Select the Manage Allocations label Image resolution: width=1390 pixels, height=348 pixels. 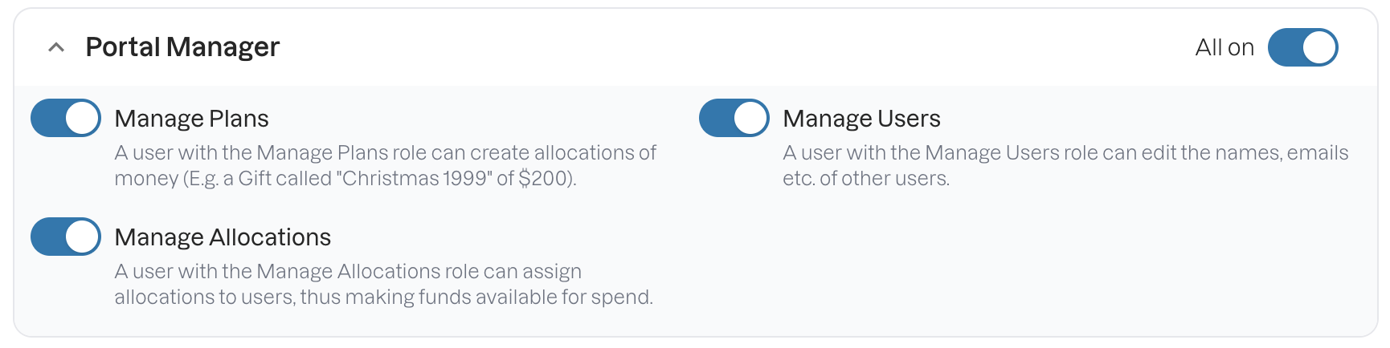point(223,237)
